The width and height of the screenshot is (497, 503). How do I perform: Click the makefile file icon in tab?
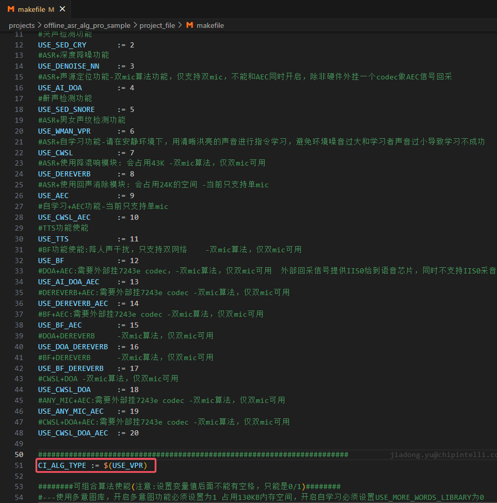(x=11, y=9)
